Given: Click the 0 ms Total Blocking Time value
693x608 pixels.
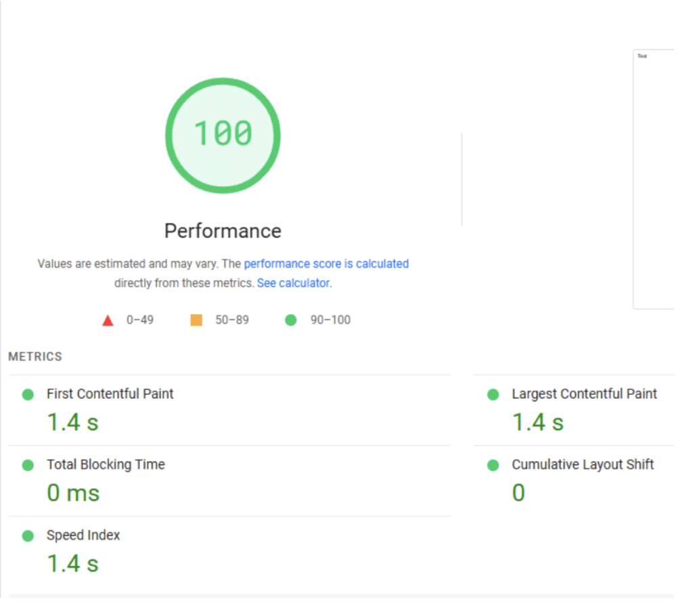Looking at the screenshot, I should tap(73, 493).
